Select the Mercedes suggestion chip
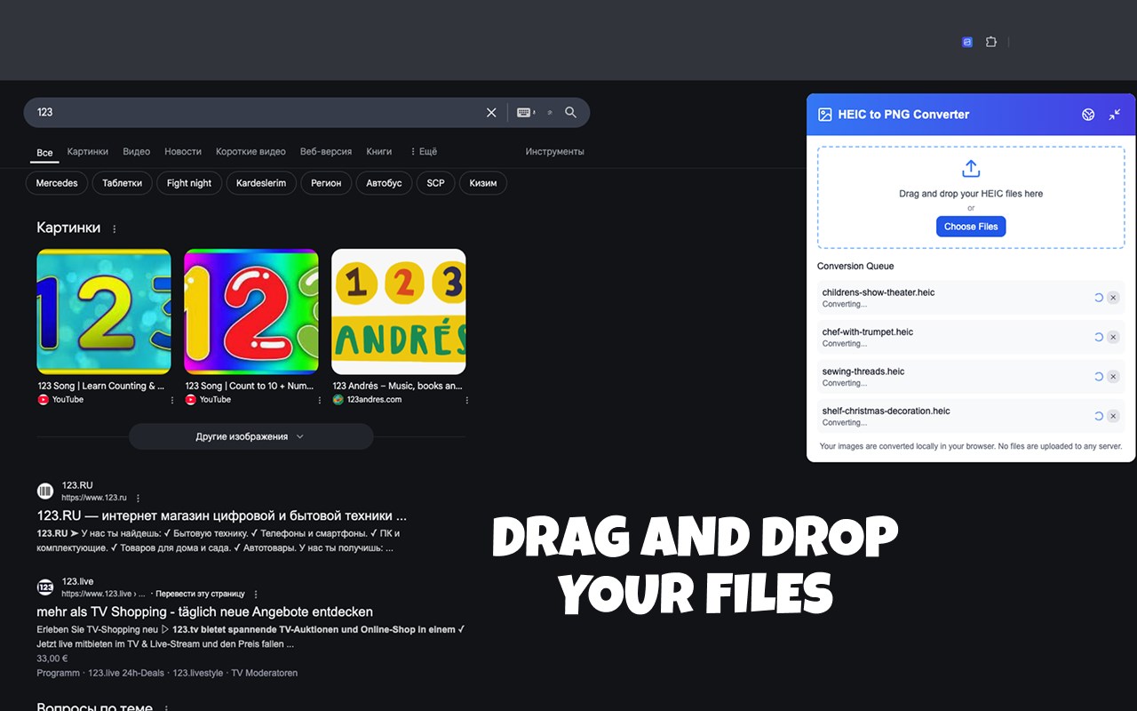This screenshot has height=711, width=1137. tap(57, 183)
